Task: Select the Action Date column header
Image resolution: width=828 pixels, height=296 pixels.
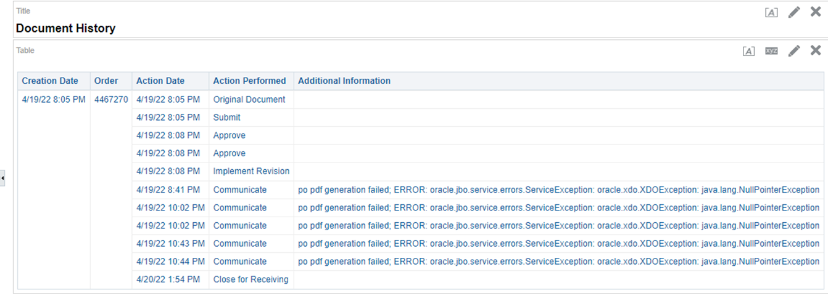Action: (x=160, y=81)
